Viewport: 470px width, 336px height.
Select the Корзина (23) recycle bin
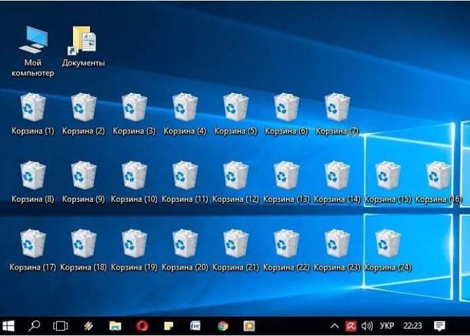point(337,250)
